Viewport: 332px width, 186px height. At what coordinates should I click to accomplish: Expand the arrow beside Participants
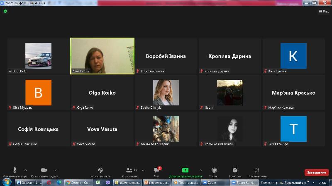point(143,170)
